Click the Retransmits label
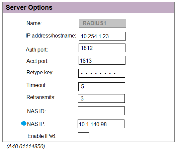This screenshot has height=151, width=176. point(41,97)
